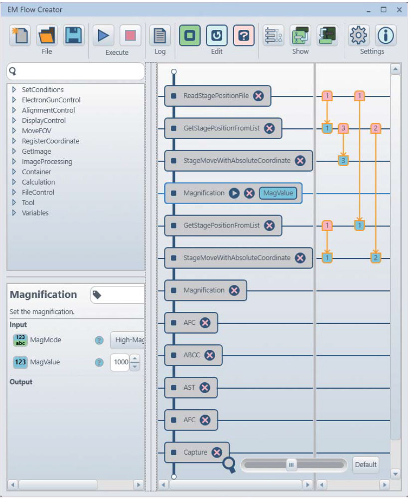Open the MagMode High-Mag dropdown
410x499 pixels.
(x=128, y=340)
